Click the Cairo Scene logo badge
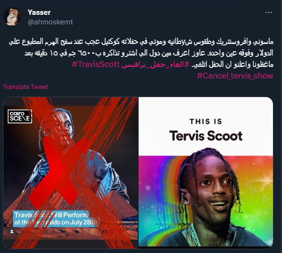 pyautogui.click(x=20, y=116)
